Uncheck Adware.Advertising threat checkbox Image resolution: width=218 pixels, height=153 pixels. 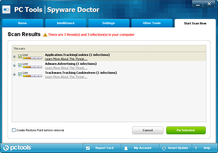pyautogui.click(x=20, y=65)
